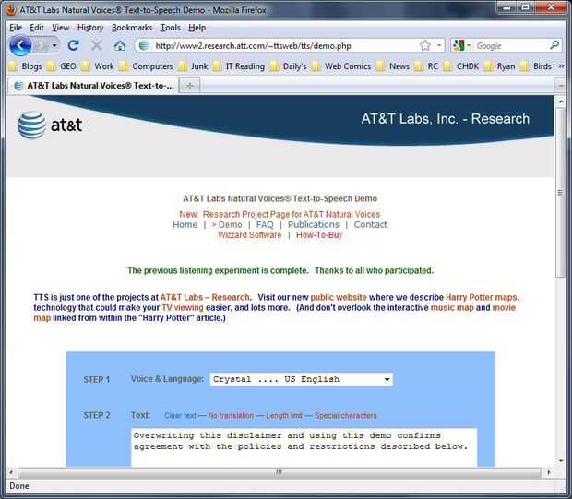Open the Help menu
The width and height of the screenshot is (572, 499).
point(197,28)
